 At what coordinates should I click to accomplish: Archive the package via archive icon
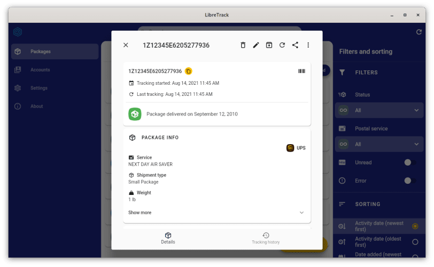(x=269, y=45)
